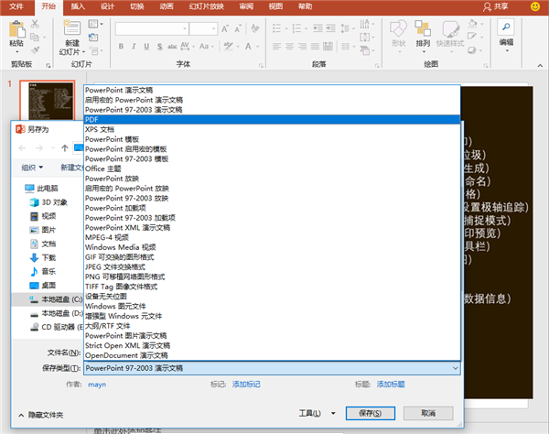Click the Up arrow in Save As dialog
Screen dimensions: 549x434
[x=65, y=148]
